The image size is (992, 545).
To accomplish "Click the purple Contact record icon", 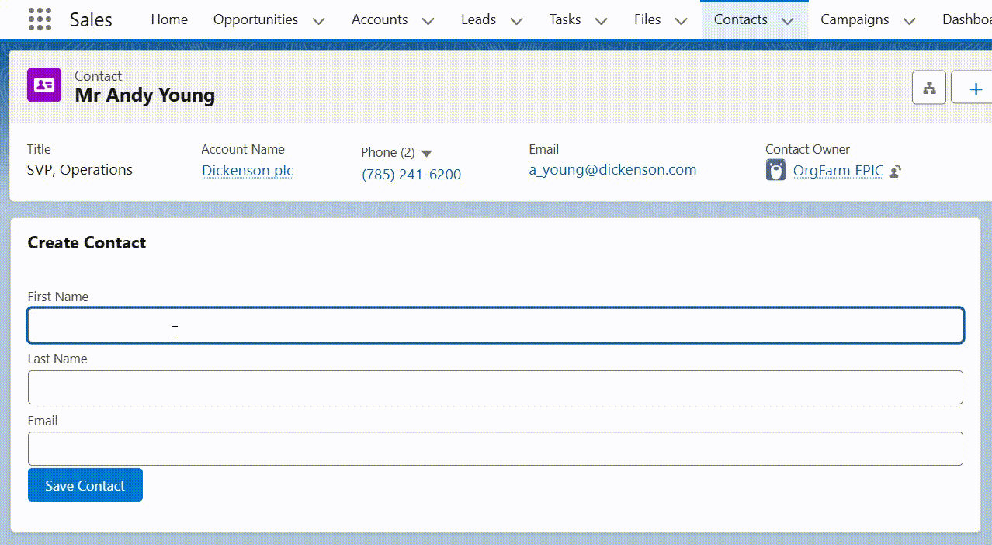I will pyautogui.click(x=44, y=85).
